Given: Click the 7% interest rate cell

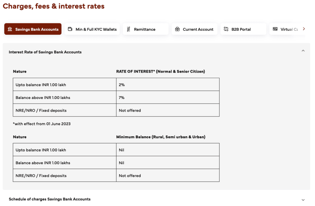Looking at the screenshot, I should (168, 97).
